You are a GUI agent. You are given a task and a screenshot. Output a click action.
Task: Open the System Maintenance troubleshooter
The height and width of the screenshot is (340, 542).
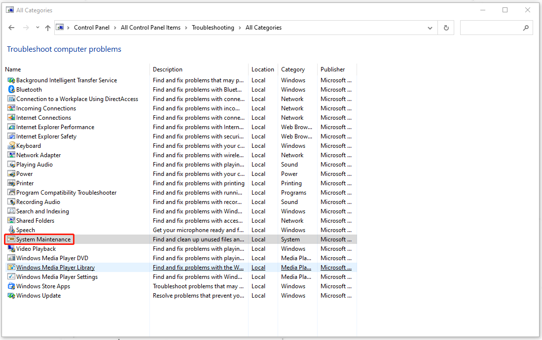click(43, 239)
